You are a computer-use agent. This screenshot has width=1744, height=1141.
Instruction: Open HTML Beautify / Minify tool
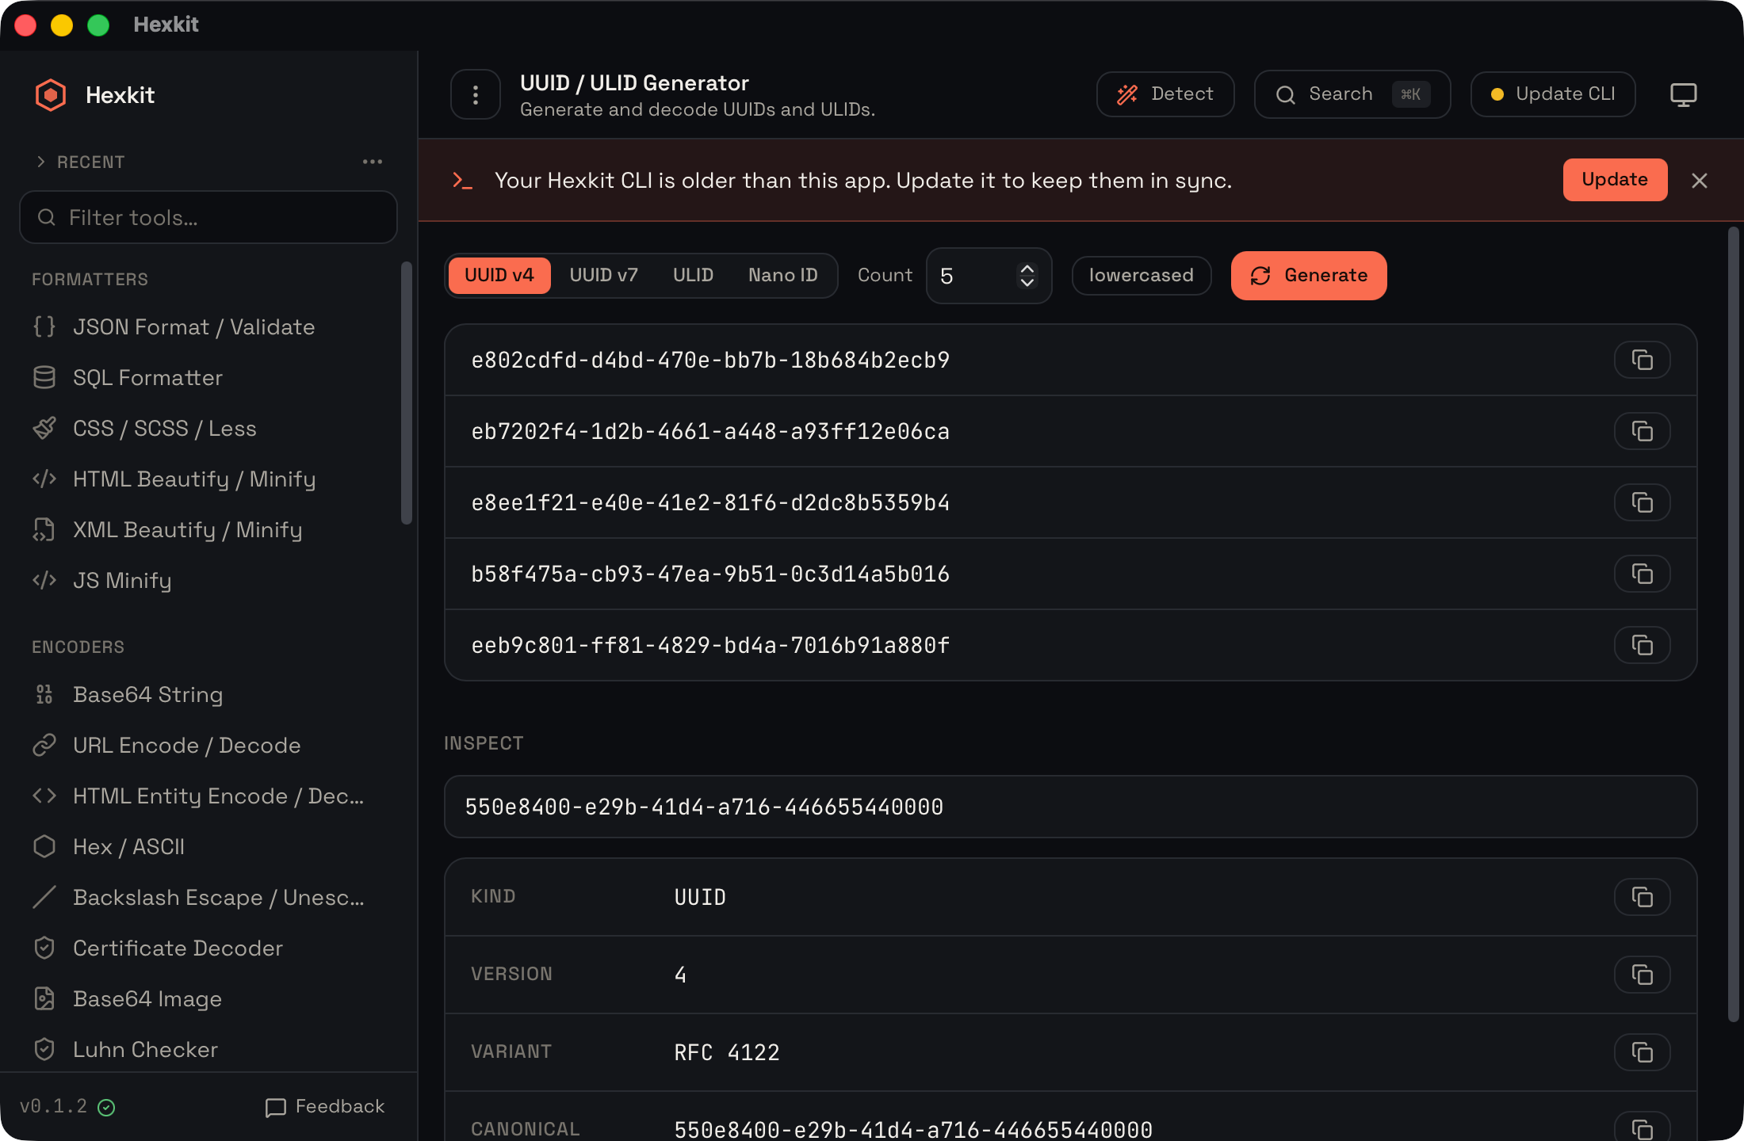point(208,479)
